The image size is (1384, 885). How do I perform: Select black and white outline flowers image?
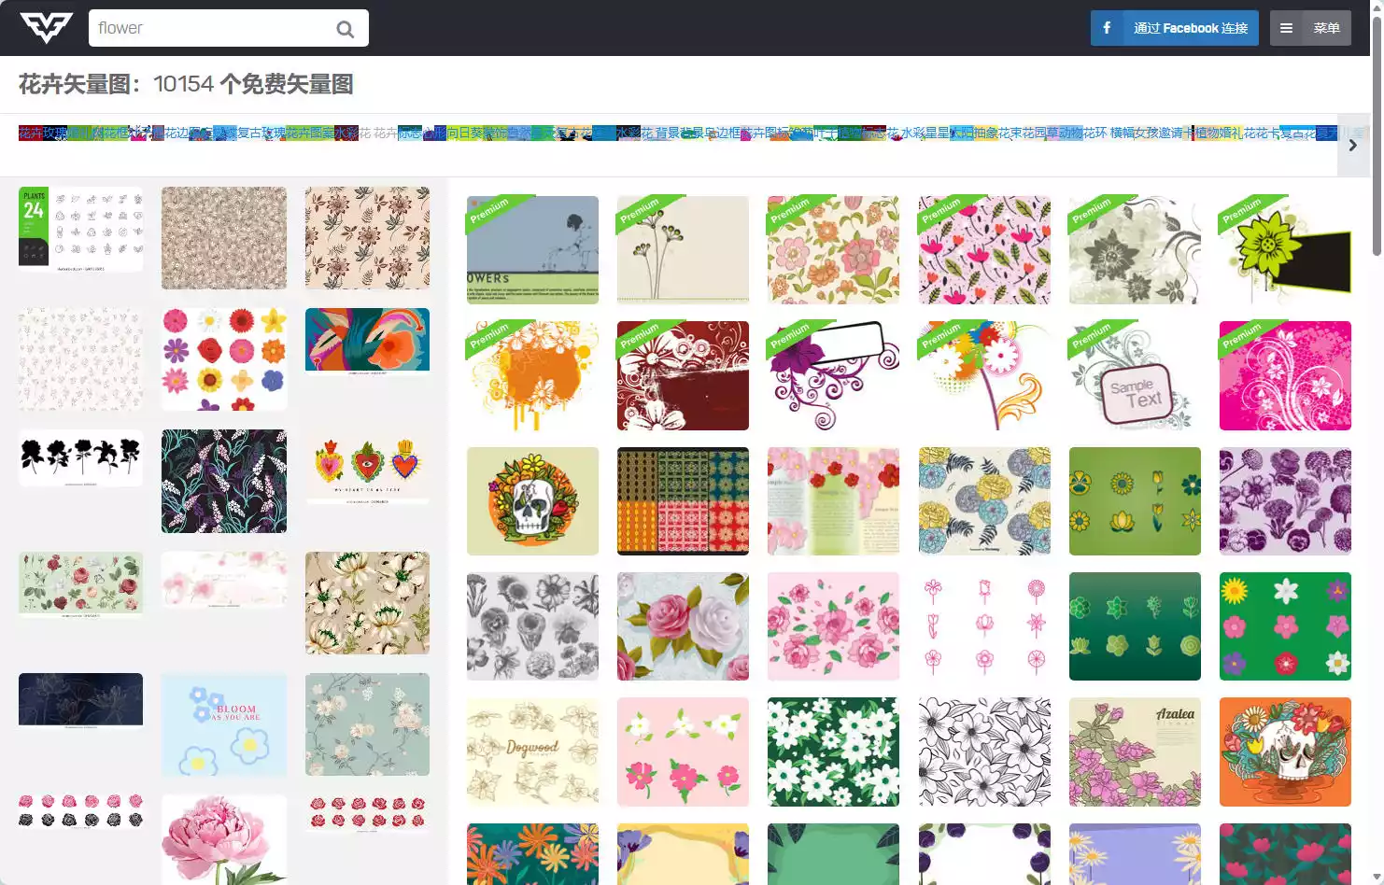(984, 752)
